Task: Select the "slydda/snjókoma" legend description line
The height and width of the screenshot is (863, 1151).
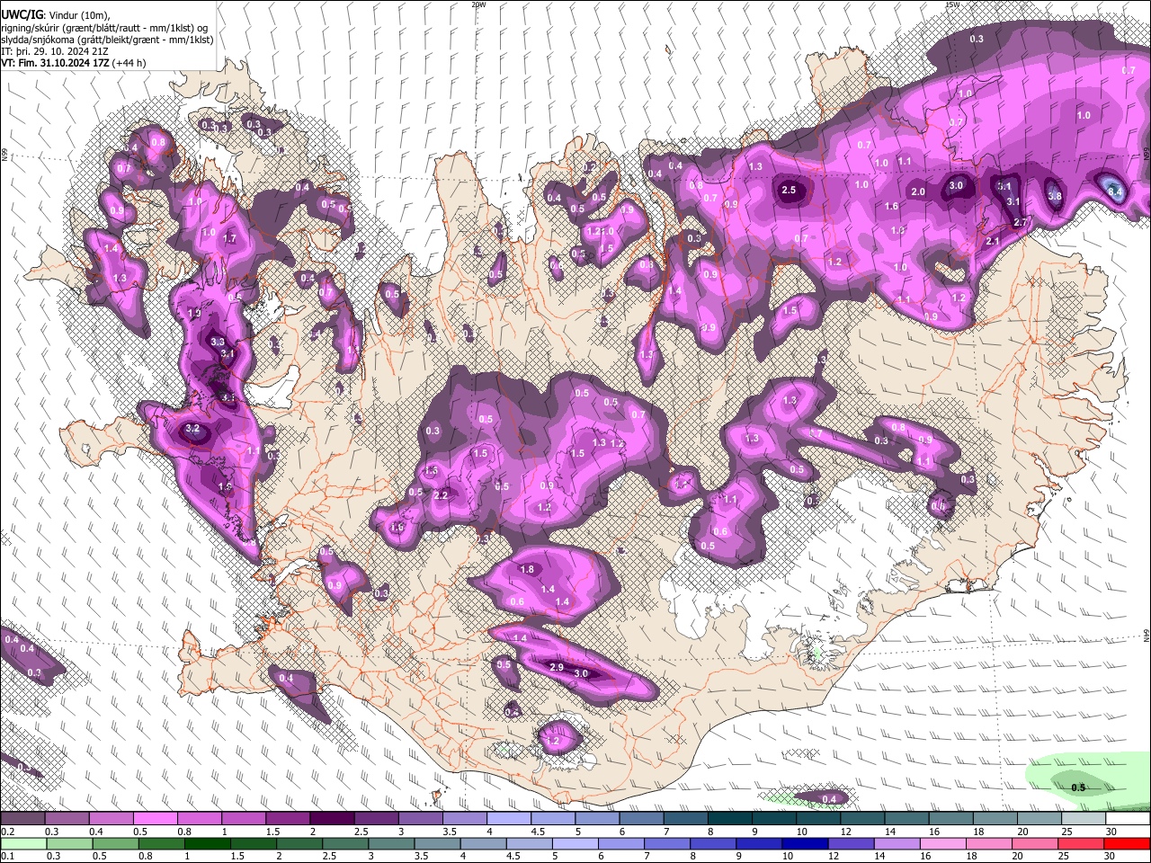Action: coord(107,40)
